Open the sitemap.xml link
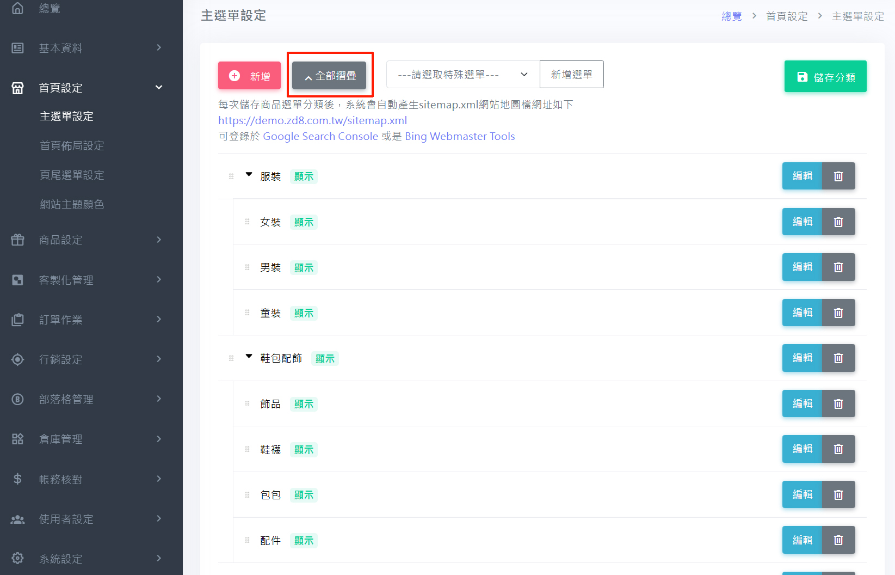Image resolution: width=895 pixels, height=575 pixels. click(312, 120)
